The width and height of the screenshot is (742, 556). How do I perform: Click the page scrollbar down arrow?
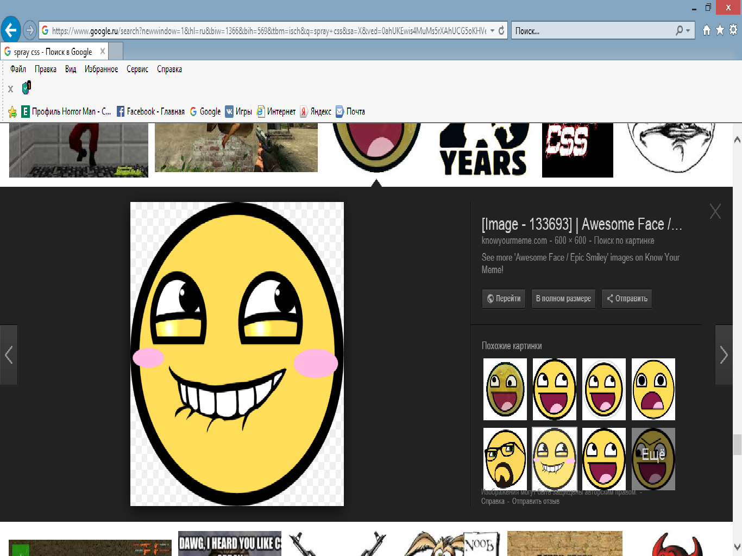[737, 546]
